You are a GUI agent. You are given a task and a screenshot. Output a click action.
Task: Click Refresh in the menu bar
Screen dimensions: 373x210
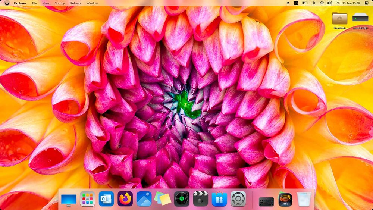[x=75, y=3]
